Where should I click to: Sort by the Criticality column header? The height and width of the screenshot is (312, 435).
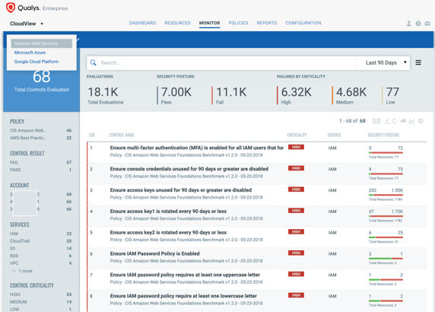click(297, 135)
